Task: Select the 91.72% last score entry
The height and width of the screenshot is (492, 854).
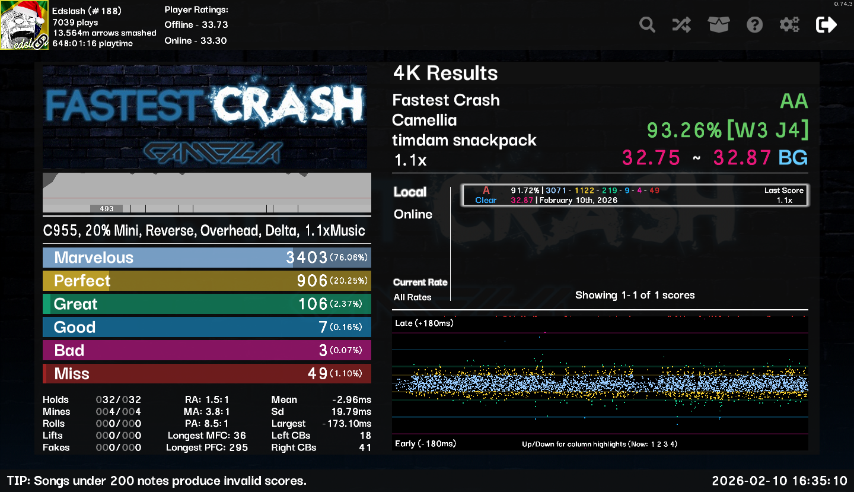Action: click(x=635, y=195)
